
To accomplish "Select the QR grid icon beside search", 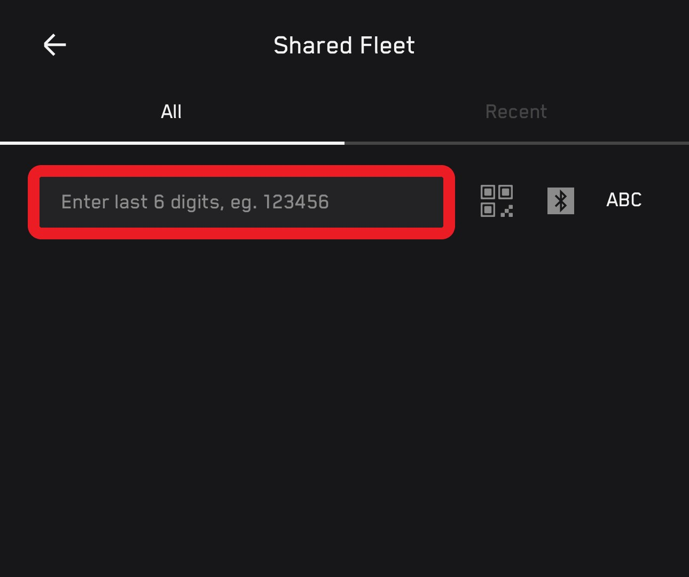I will pyautogui.click(x=496, y=201).
